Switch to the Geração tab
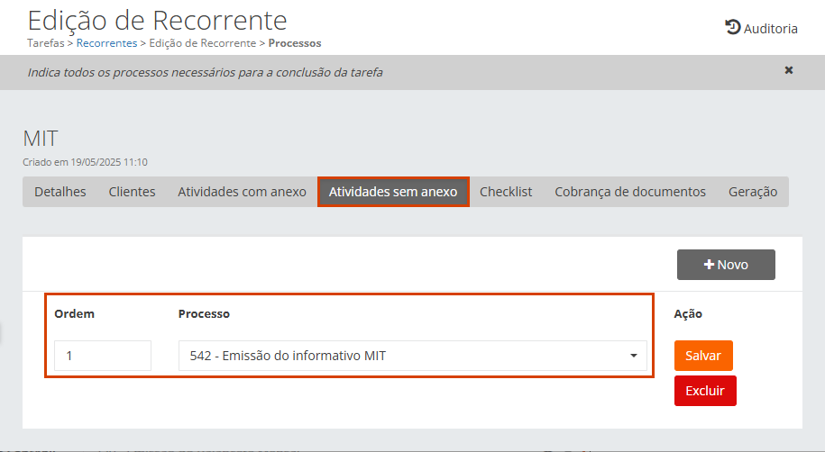Image resolution: width=825 pixels, height=452 pixels. [x=753, y=192]
